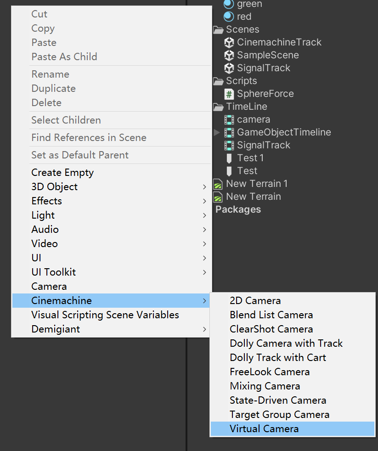Select the TimeLine folder name
Screen dimensions: 378x451
point(247,107)
